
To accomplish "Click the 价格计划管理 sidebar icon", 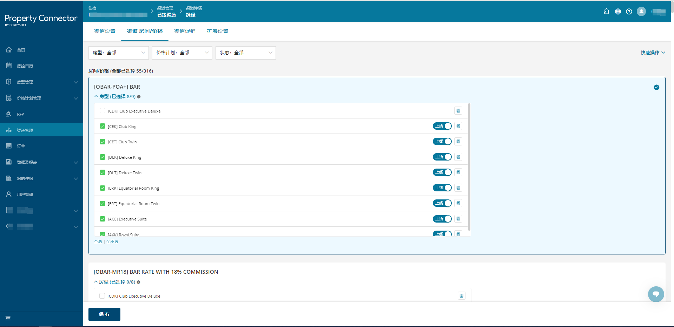I will [x=9, y=98].
